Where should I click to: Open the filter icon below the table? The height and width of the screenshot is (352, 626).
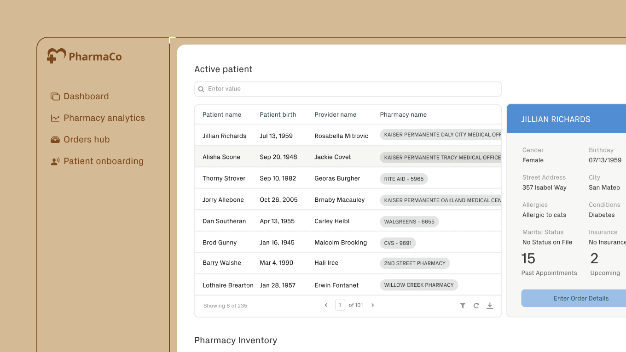(463, 305)
